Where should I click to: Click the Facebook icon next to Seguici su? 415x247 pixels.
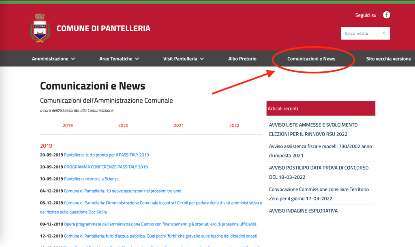coord(387,15)
